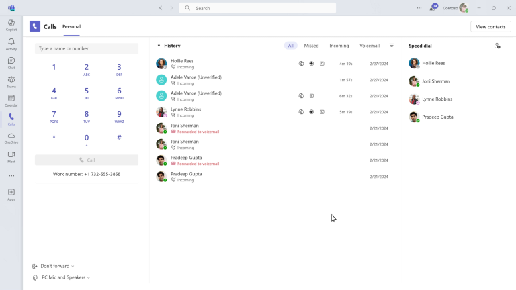Open Pradeep Gupta Incoming call entry

[x=275, y=177]
